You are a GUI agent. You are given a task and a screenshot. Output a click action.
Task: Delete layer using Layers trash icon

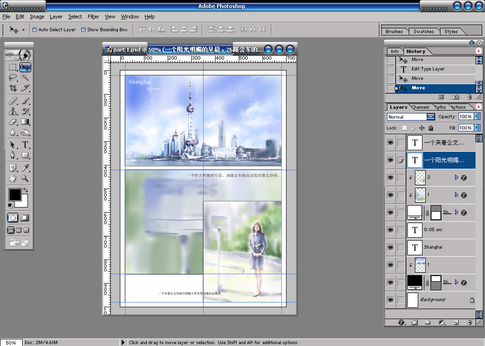click(x=469, y=322)
